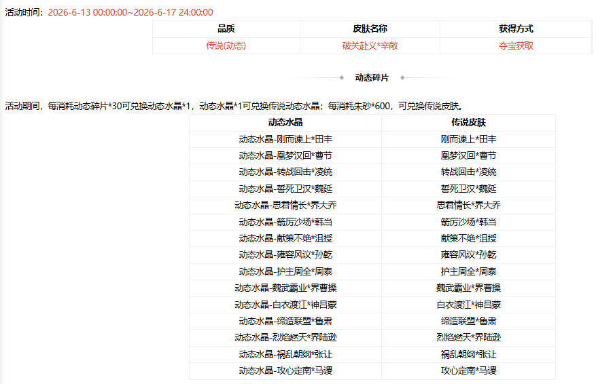Select the 品质 column header
Image resolution: width=596 pixels, height=384 pixels.
[x=226, y=29]
